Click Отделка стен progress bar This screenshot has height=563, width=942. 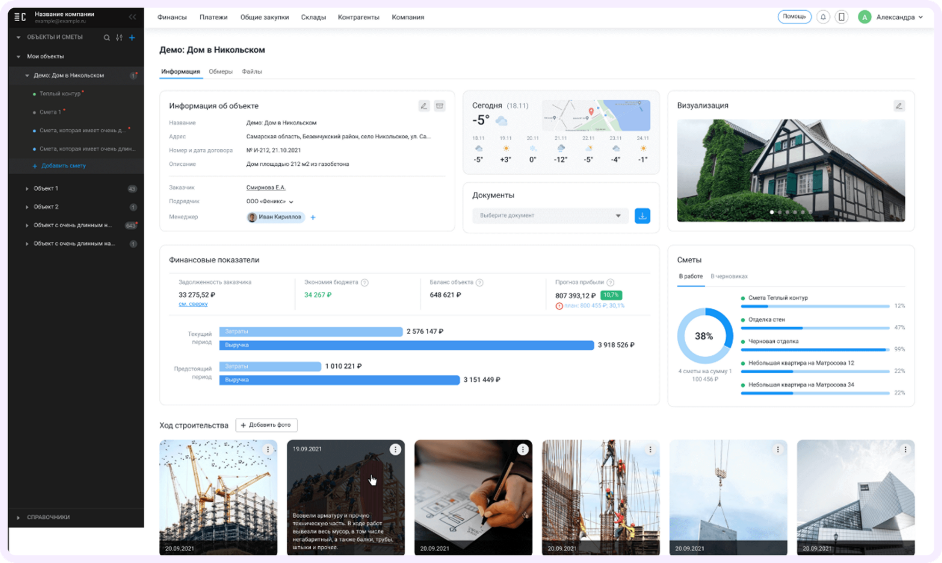tap(815, 328)
